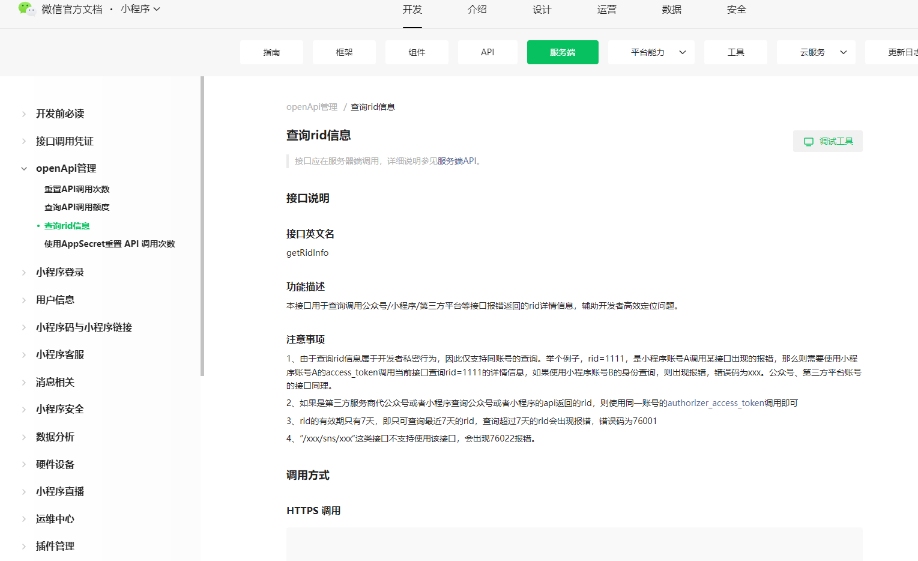The width and height of the screenshot is (918, 561).
Task: Select the active 查询rid信息 sidebar item
Action: pyautogui.click(x=67, y=226)
